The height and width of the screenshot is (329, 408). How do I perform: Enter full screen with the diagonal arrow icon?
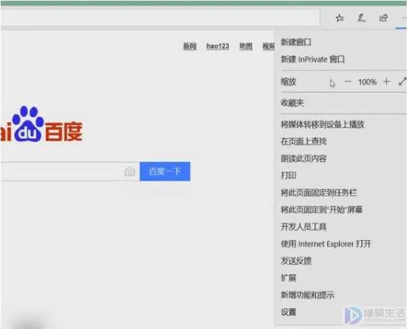tap(403, 82)
